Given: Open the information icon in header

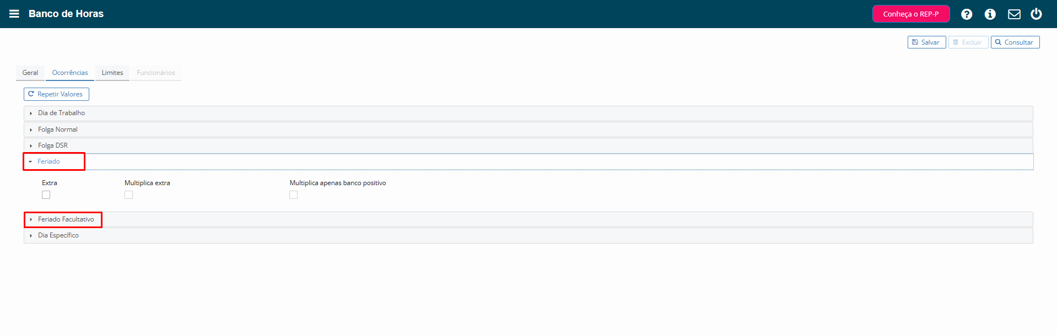Looking at the screenshot, I should 990,14.
